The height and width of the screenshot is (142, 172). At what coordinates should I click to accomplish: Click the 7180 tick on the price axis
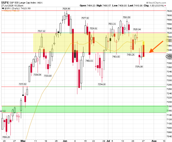(169, 106)
